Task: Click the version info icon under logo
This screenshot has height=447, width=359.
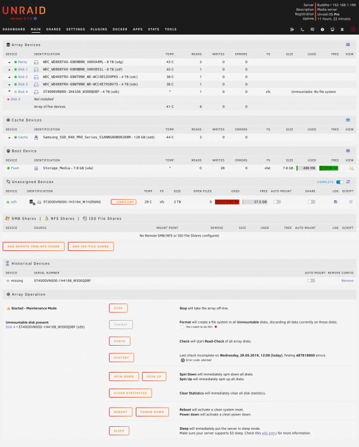Action: pos(35,18)
